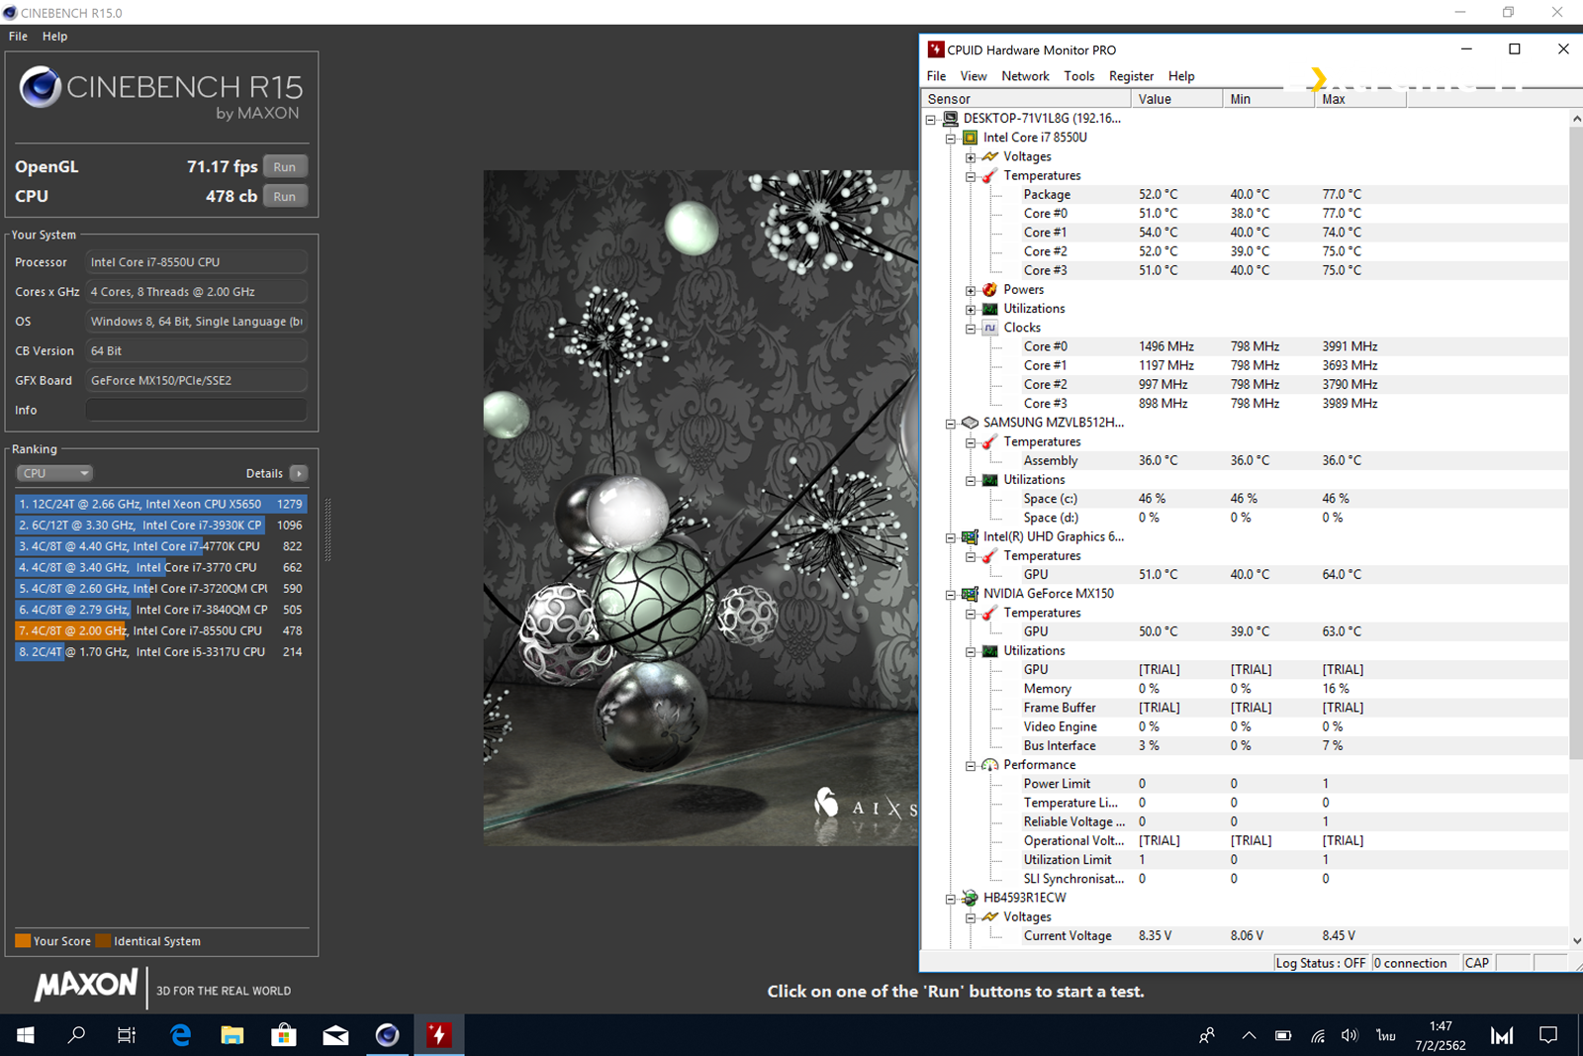Select the Intel Xeon X5650 ranking row
Viewport: 1583px width, 1056px height.
pyautogui.click(x=160, y=504)
